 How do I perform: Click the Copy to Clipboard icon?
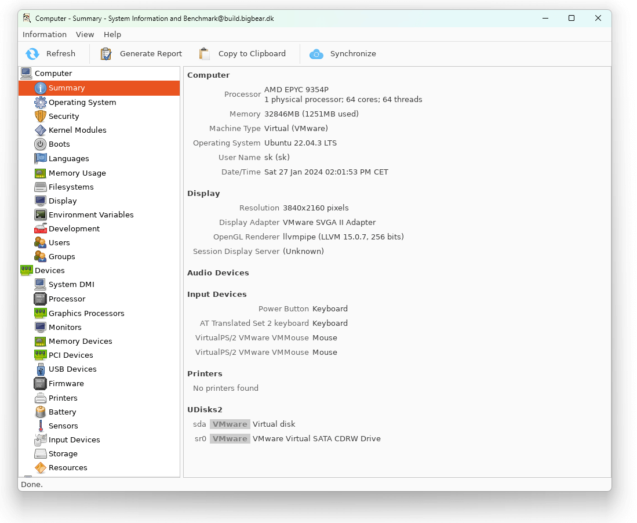coord(205,54)
